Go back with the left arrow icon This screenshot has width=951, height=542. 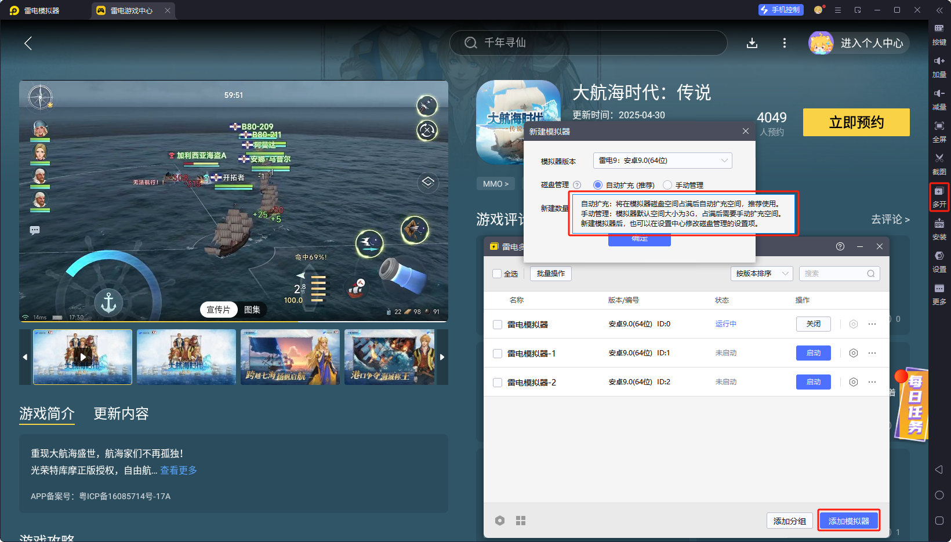[28, 43]
